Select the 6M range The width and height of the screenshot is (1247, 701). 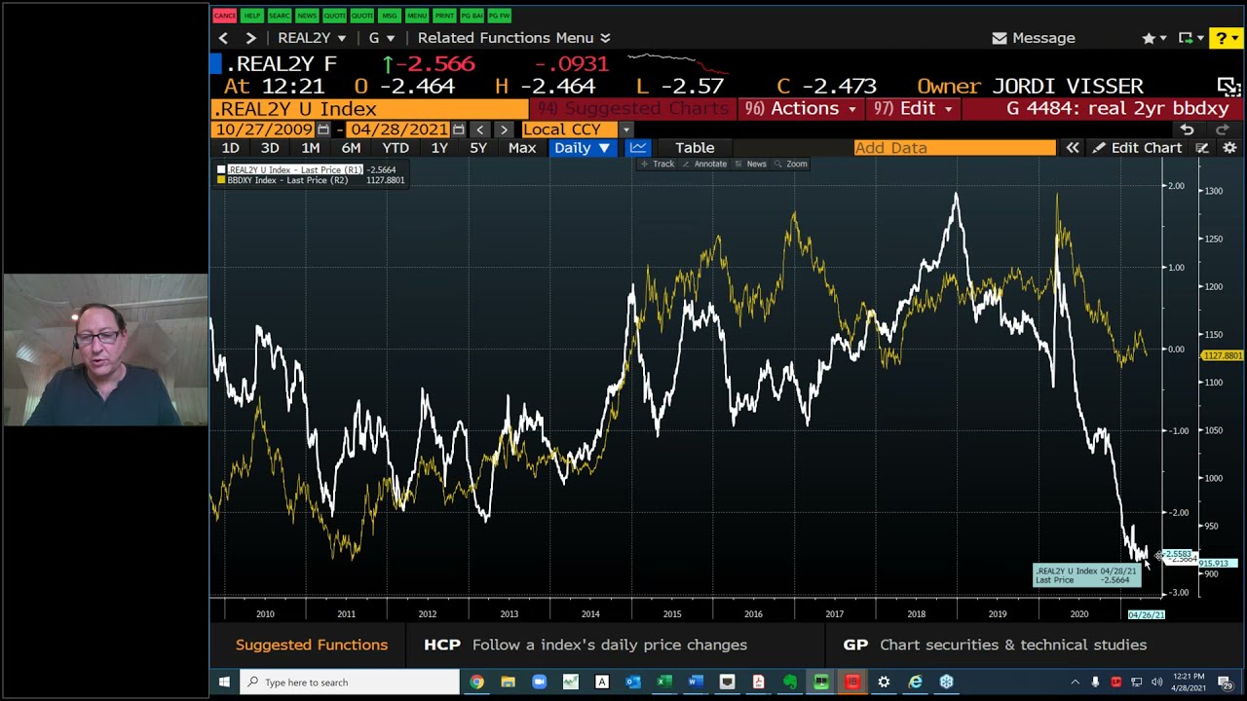351,148
